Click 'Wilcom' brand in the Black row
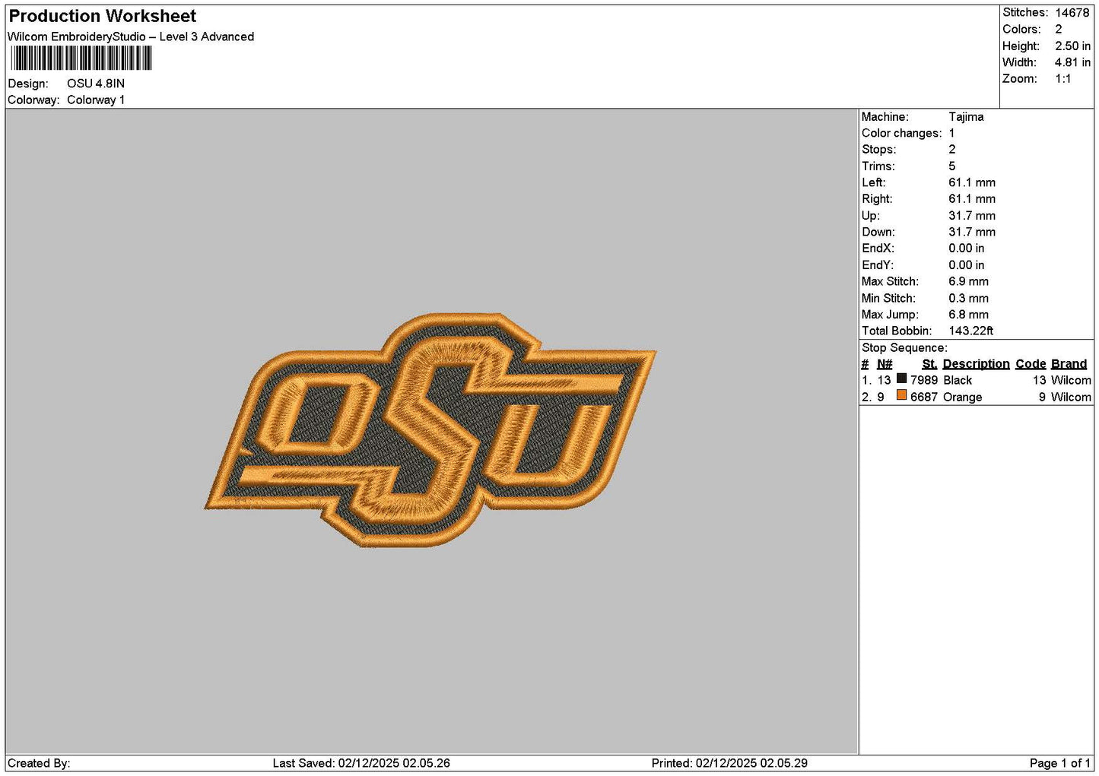 click(1071, 381)
